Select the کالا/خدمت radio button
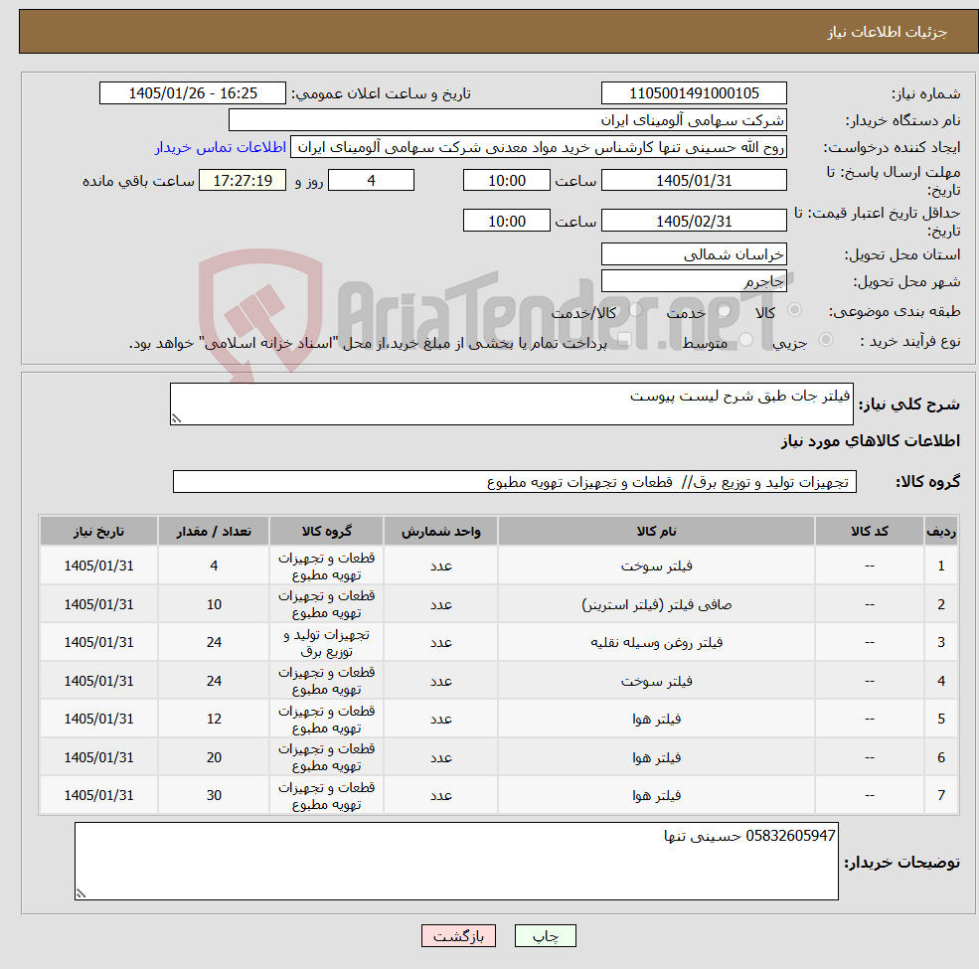The image size is (979, 969). coord(635,310)
